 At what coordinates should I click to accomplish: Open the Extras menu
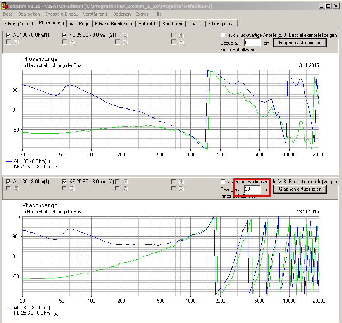(x=142, y=14)
